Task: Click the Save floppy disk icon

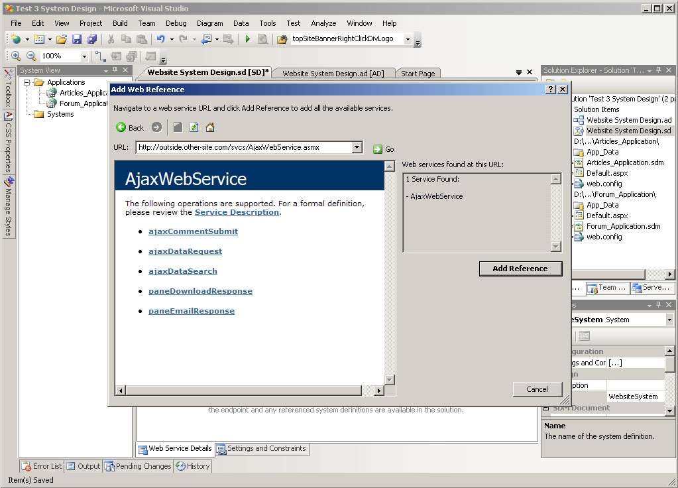Action: click(x=77, y=39)
